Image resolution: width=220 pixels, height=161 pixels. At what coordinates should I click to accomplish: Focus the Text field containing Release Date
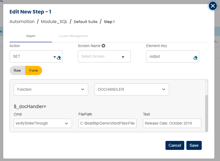tap(172, 123)
